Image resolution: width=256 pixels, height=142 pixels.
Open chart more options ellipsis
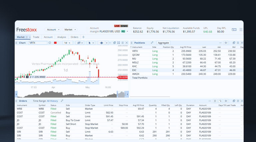point(110,43)
